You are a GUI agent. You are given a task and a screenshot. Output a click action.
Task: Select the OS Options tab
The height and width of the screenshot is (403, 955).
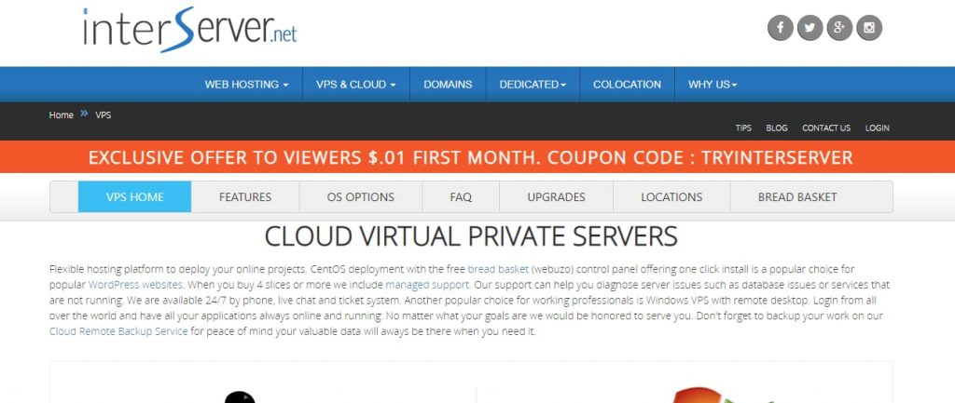click(360, 197)
